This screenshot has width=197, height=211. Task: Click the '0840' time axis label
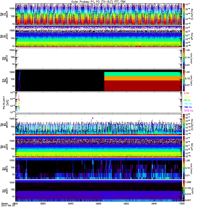(x=71, y=204)
